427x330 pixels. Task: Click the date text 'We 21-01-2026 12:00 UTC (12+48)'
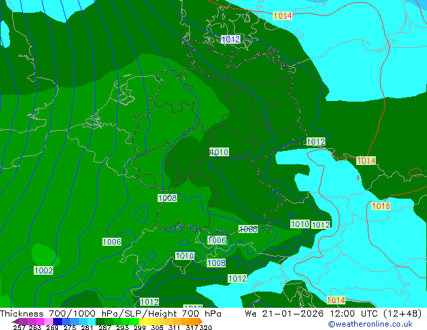pos(333,314)
